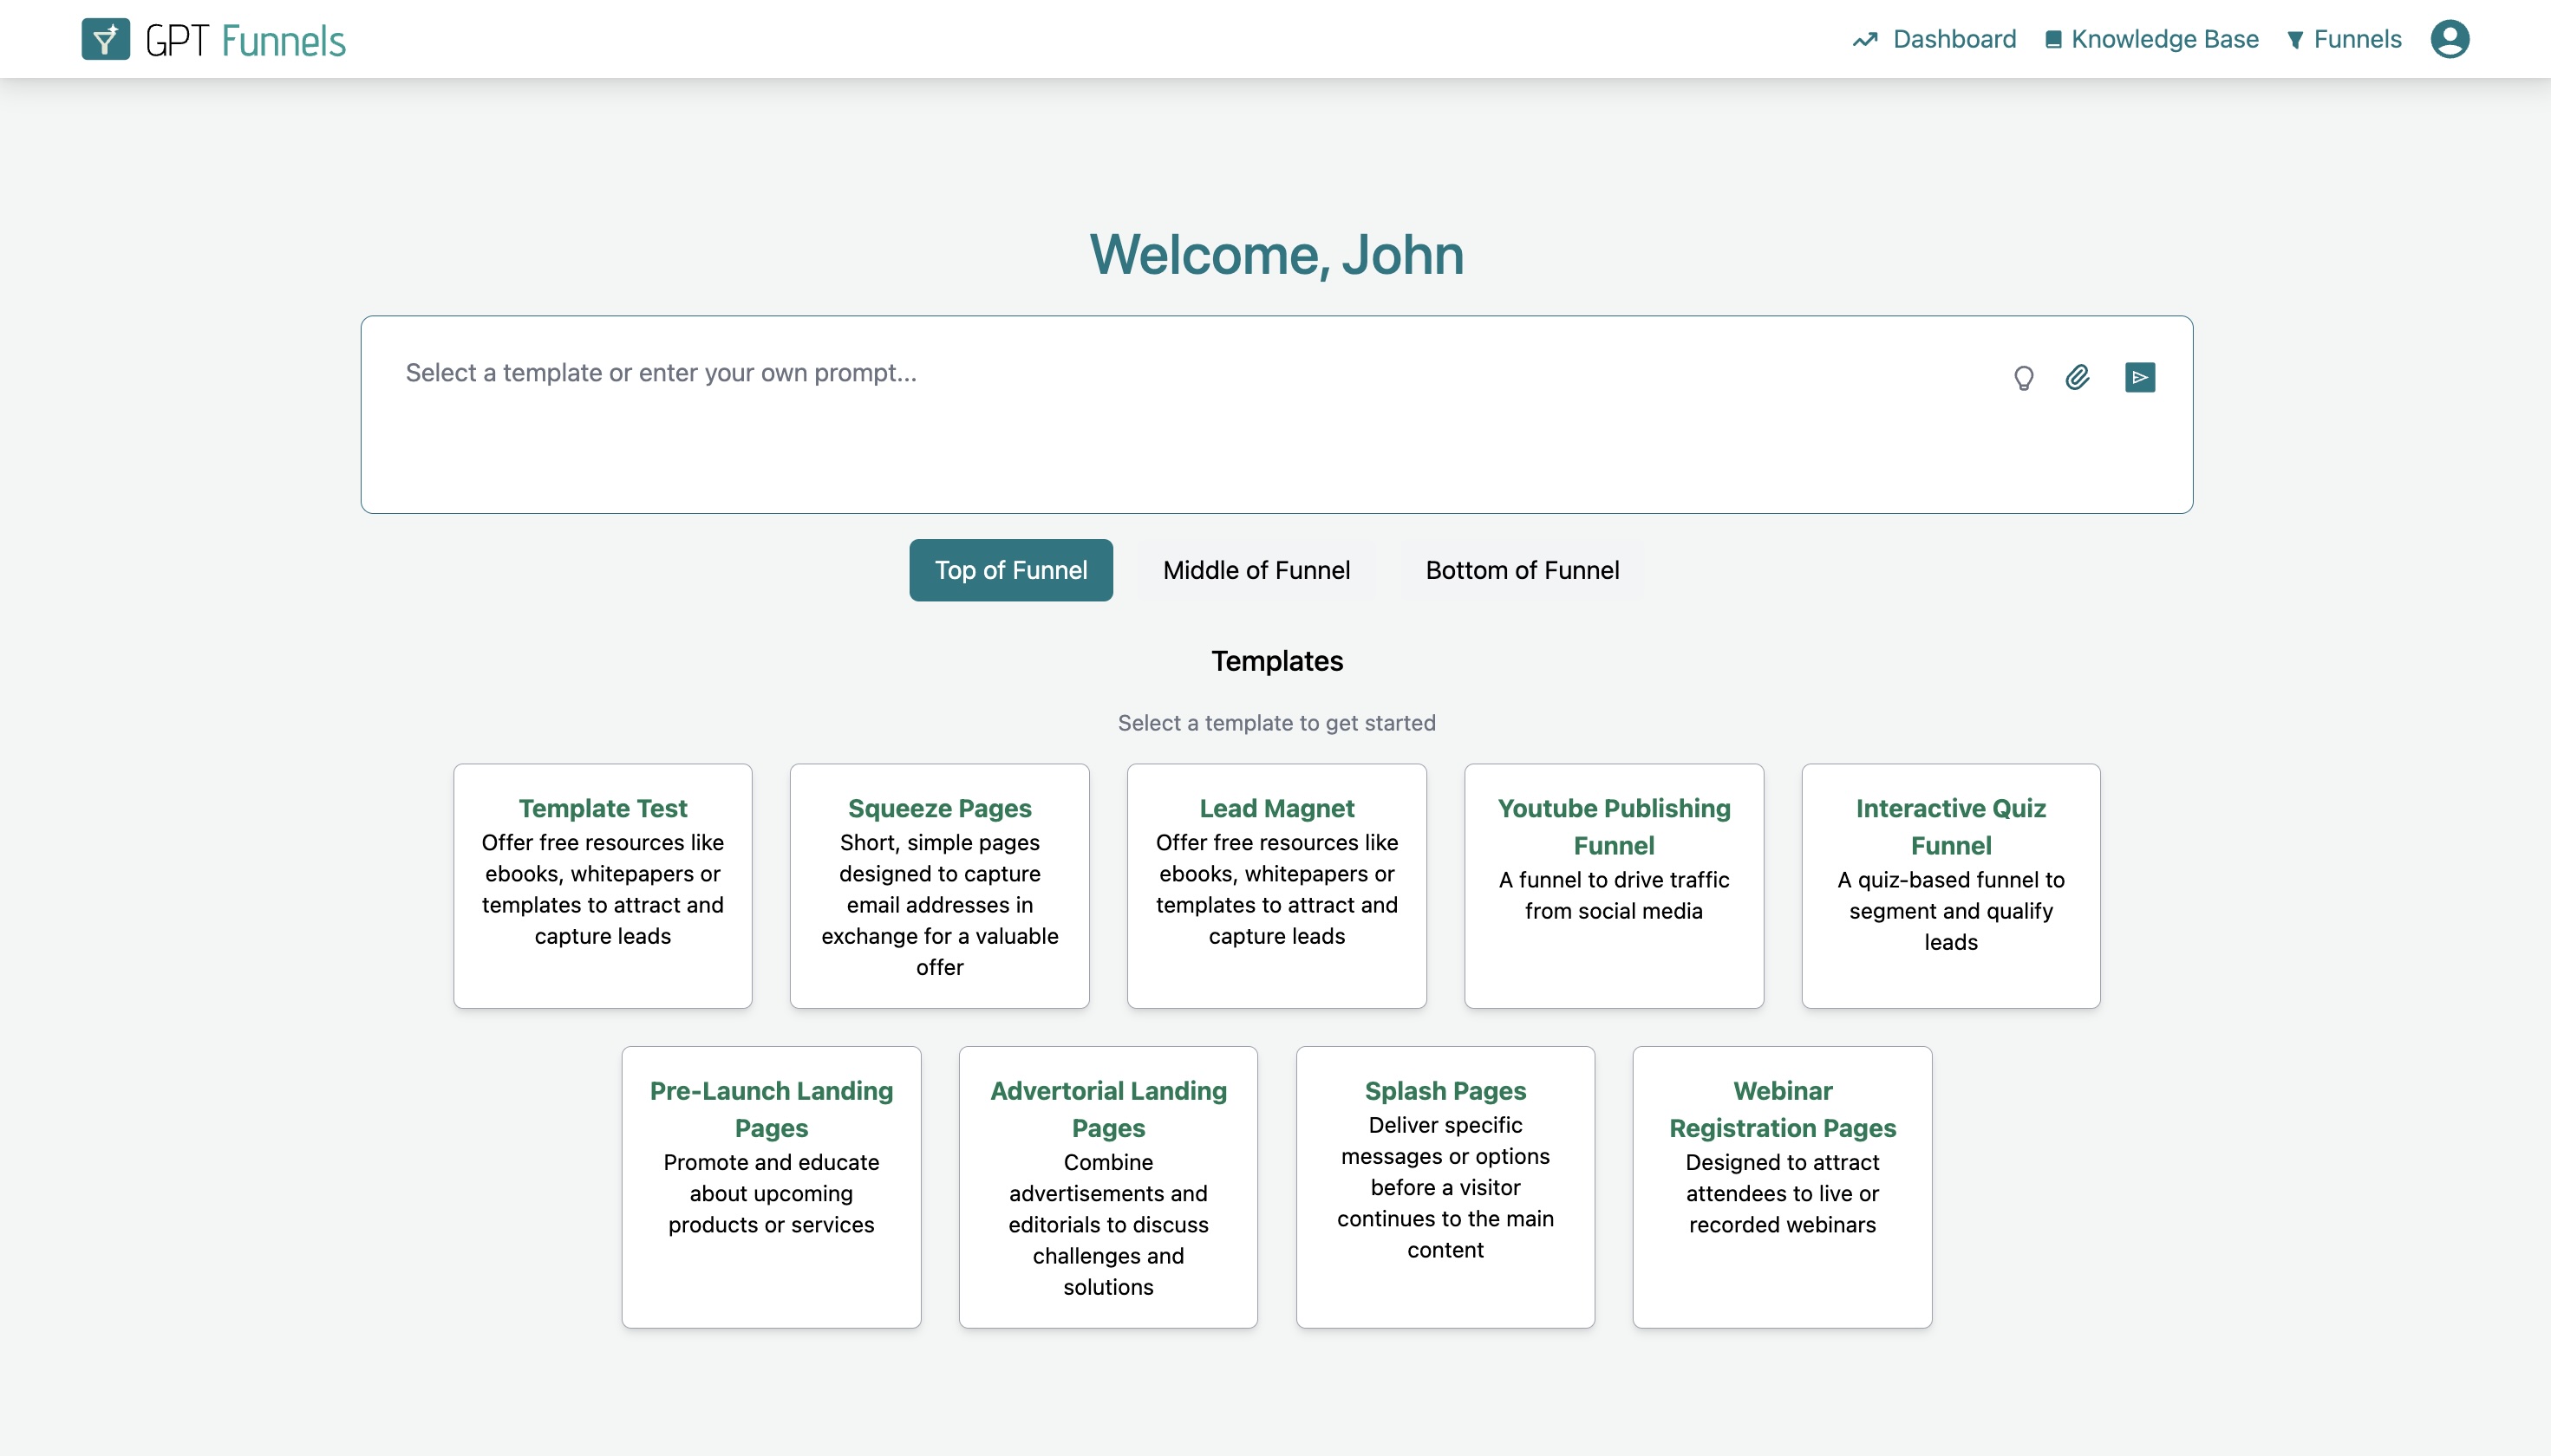Open the Knowledge Base link

[2164, 40]
